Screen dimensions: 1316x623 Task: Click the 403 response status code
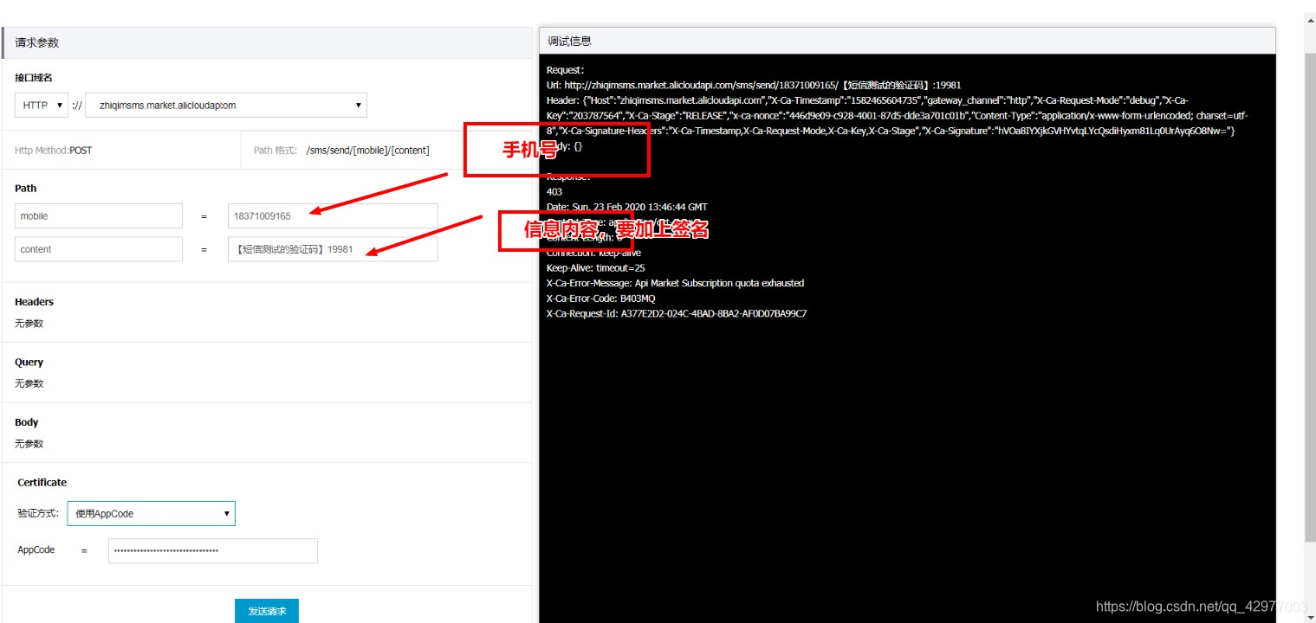tap(554, 192)
